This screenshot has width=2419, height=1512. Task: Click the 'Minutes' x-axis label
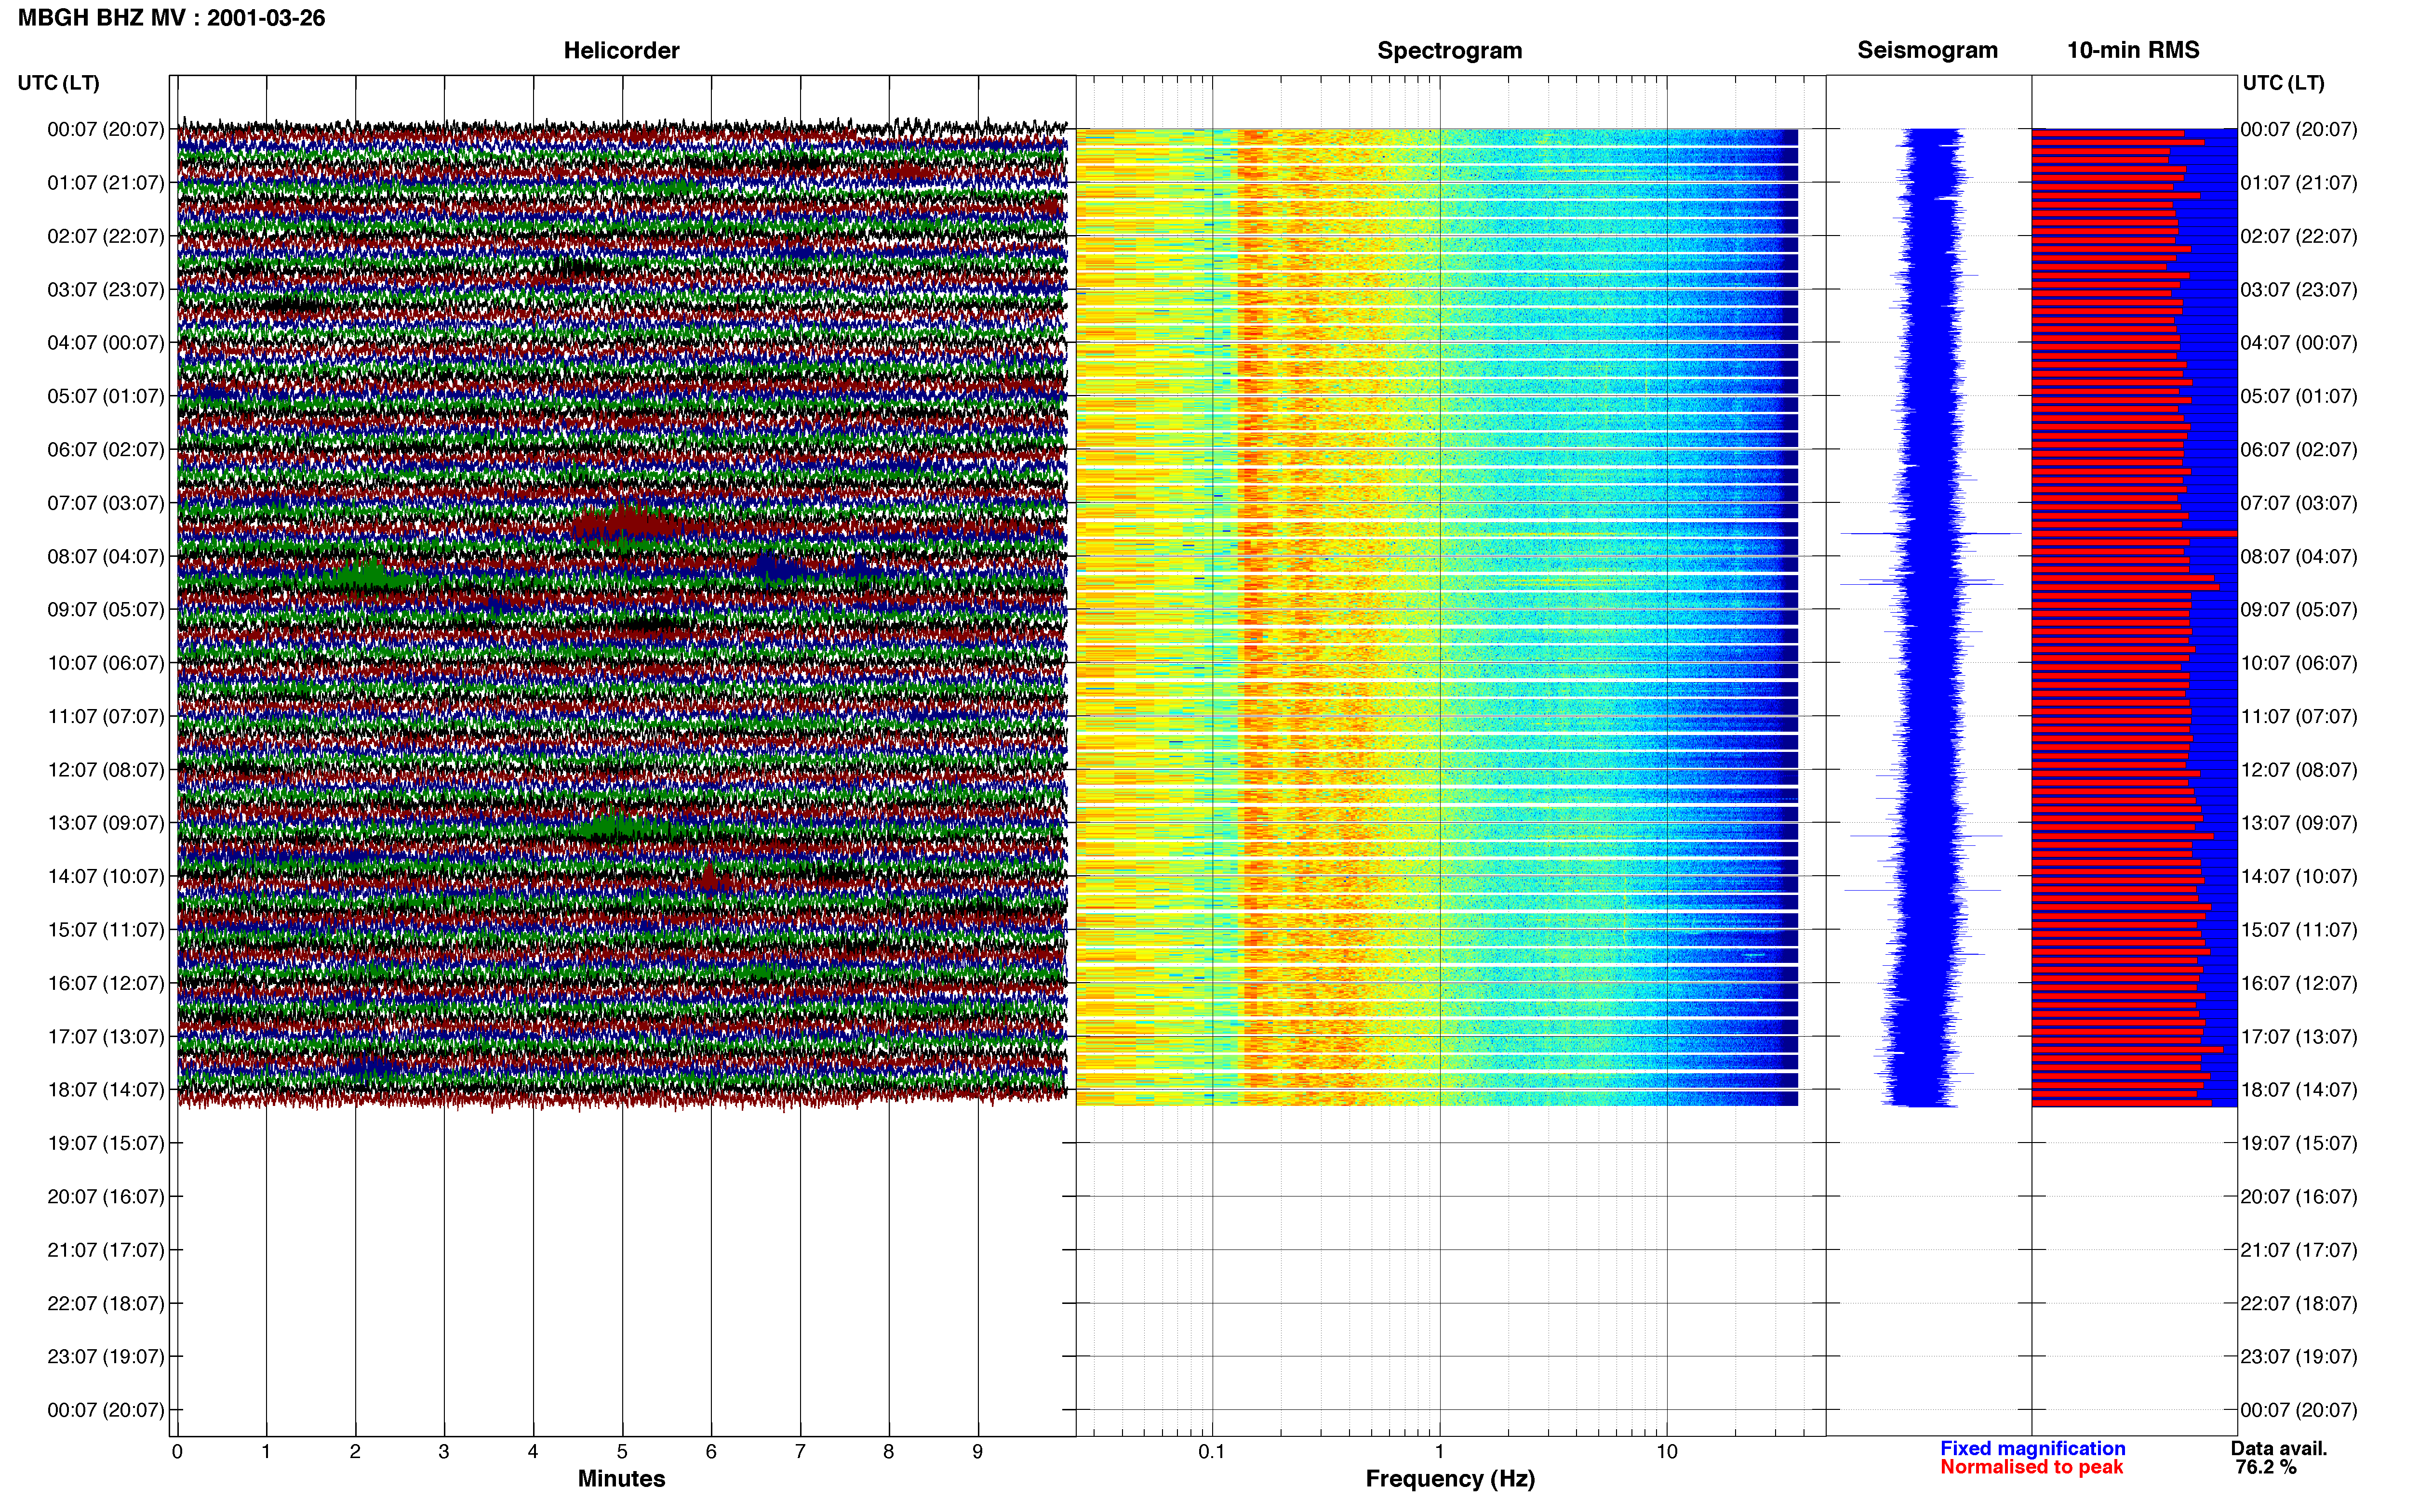[x=621, y=1478]
